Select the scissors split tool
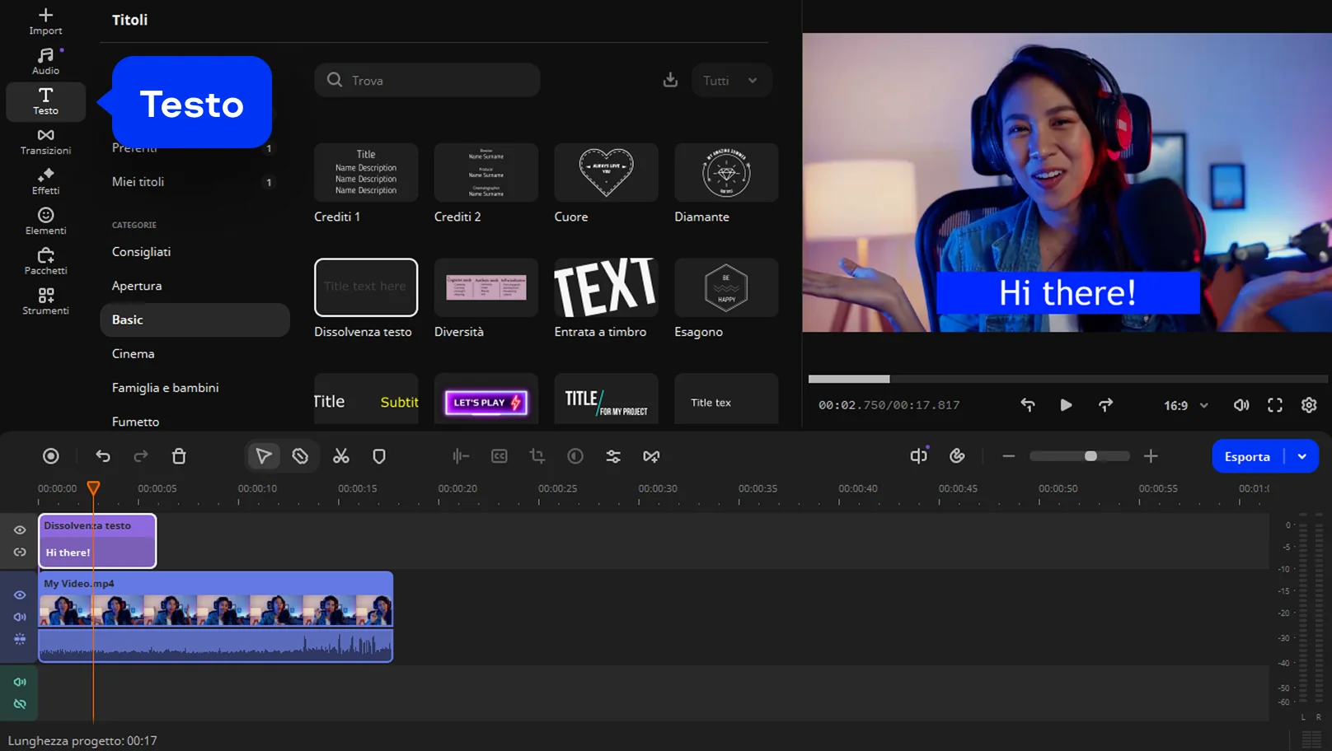Image resolution: width=1332 pixels, height=751 pixels. 340,456
